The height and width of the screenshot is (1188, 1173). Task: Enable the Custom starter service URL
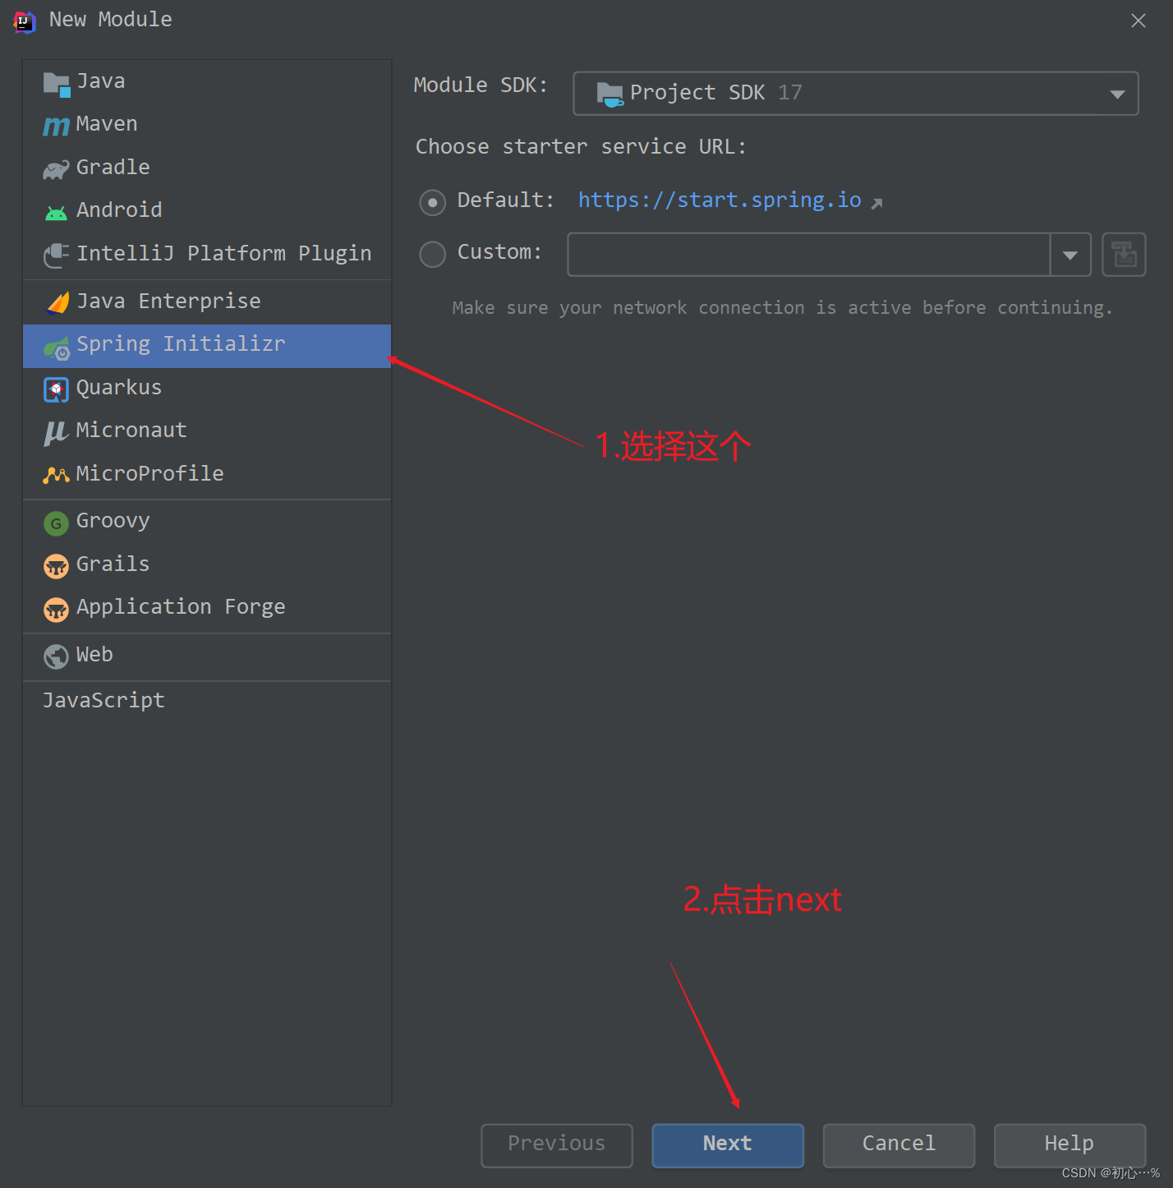click(432, 254)
